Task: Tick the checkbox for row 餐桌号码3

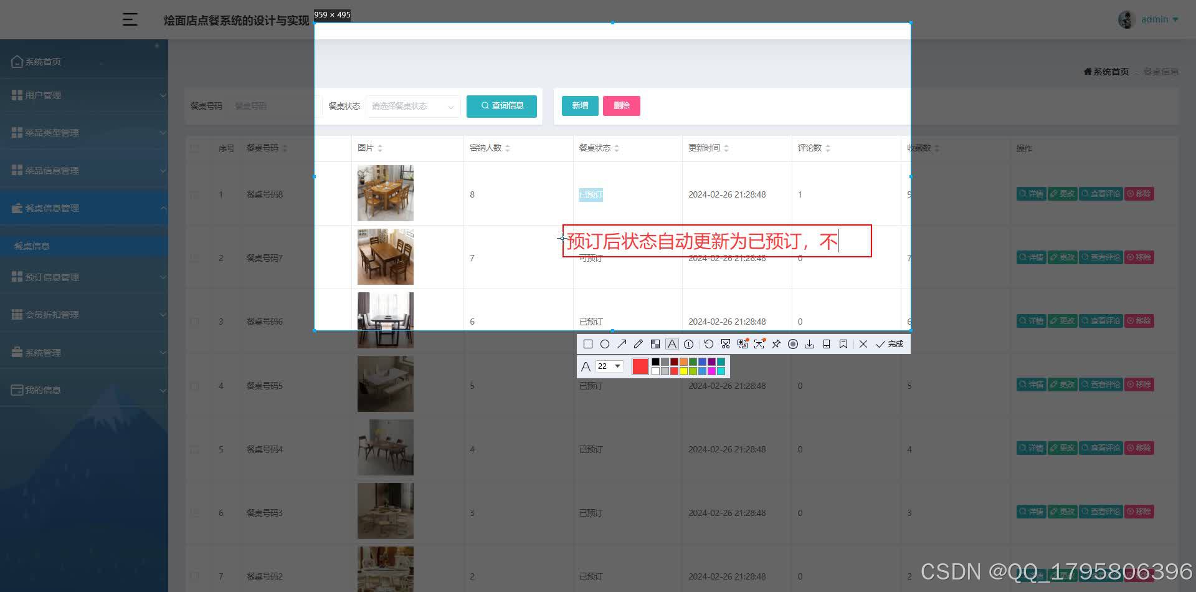Action: tap(195, 513)
